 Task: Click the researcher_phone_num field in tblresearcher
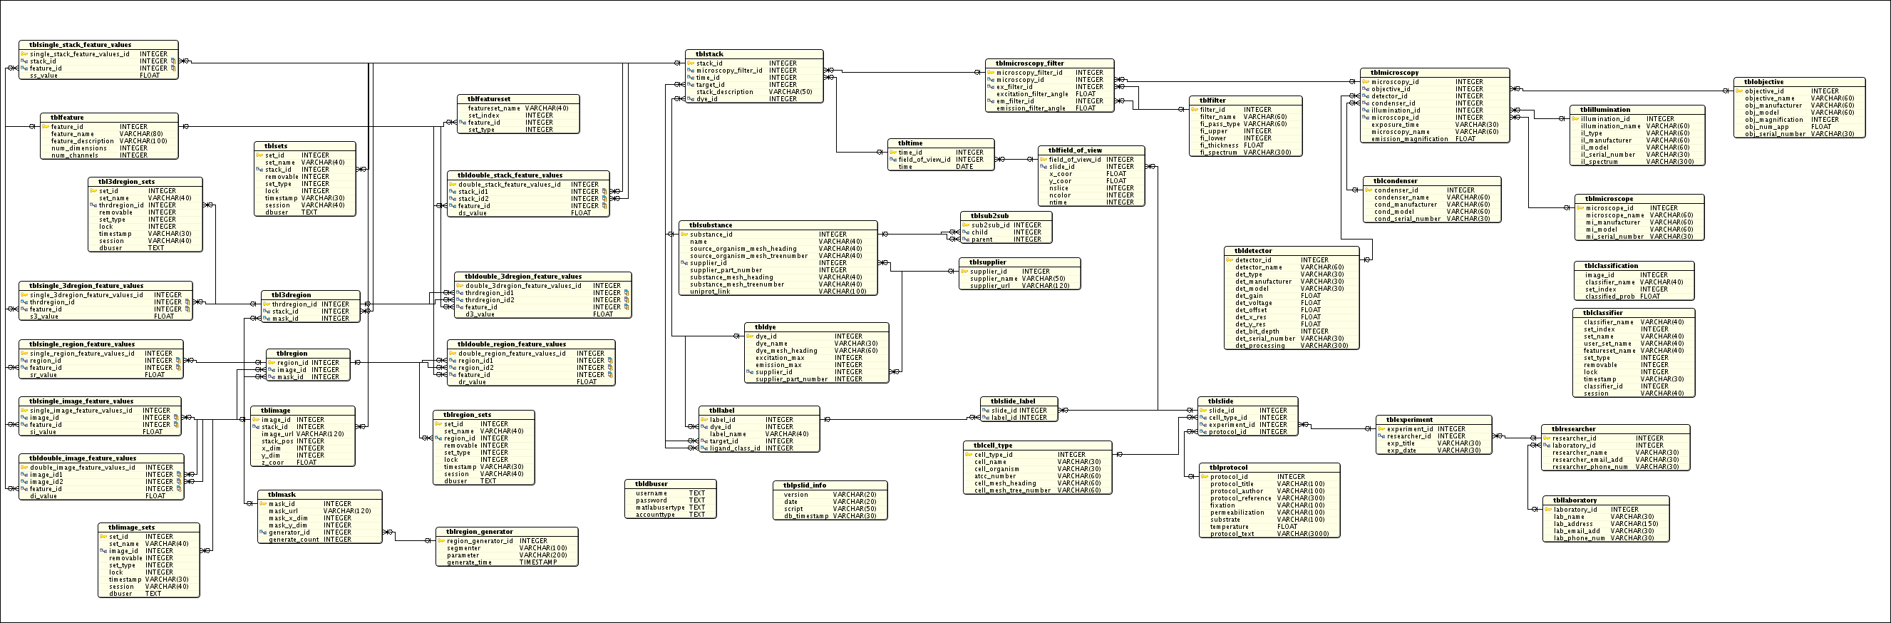coord(1616,467)
